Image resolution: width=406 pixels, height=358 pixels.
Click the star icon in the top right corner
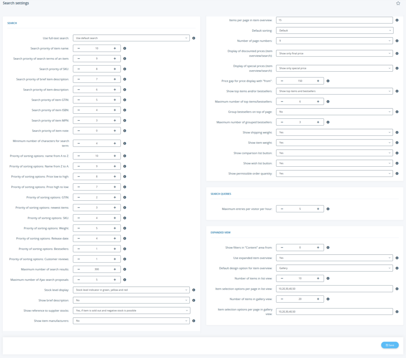398,3
